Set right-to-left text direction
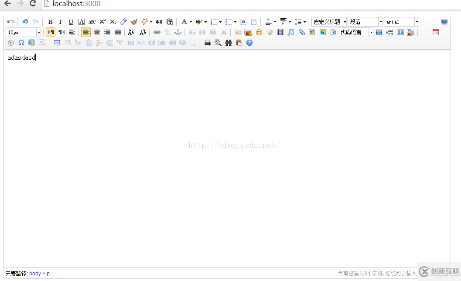 tap(61, 32)
